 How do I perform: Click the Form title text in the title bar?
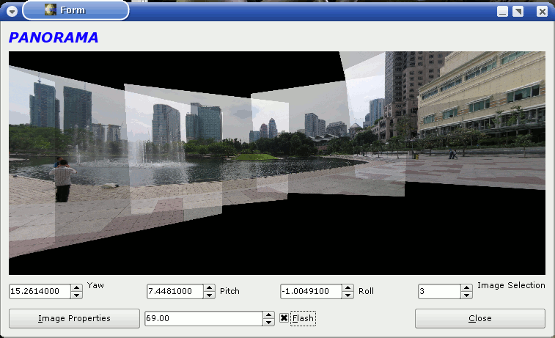click(73, 10)
